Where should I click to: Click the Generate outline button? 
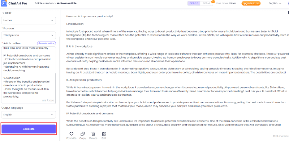click(x=47, y=43)
